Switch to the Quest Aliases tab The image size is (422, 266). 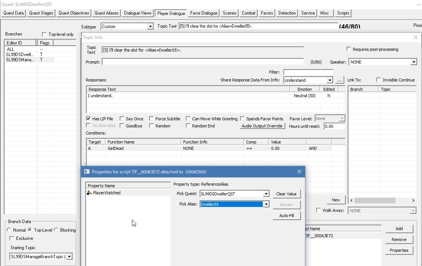(x=107, y=13)
